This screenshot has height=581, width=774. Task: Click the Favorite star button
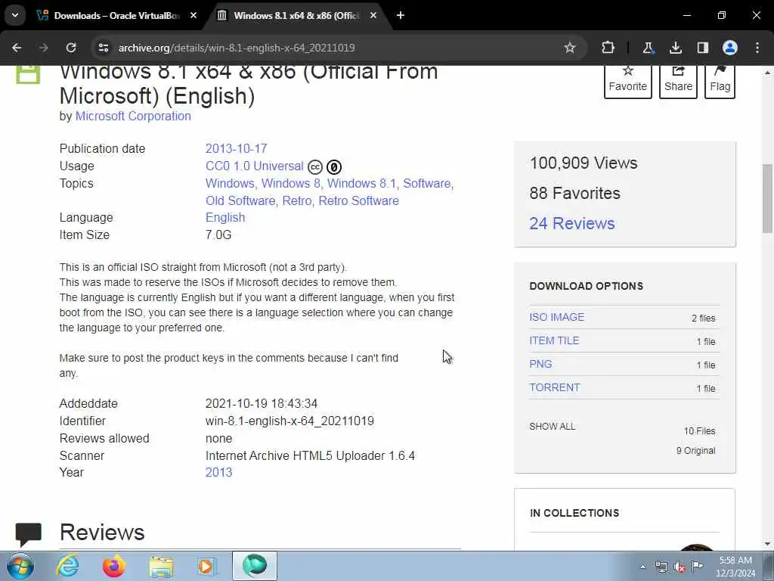[x=628, y=80]
